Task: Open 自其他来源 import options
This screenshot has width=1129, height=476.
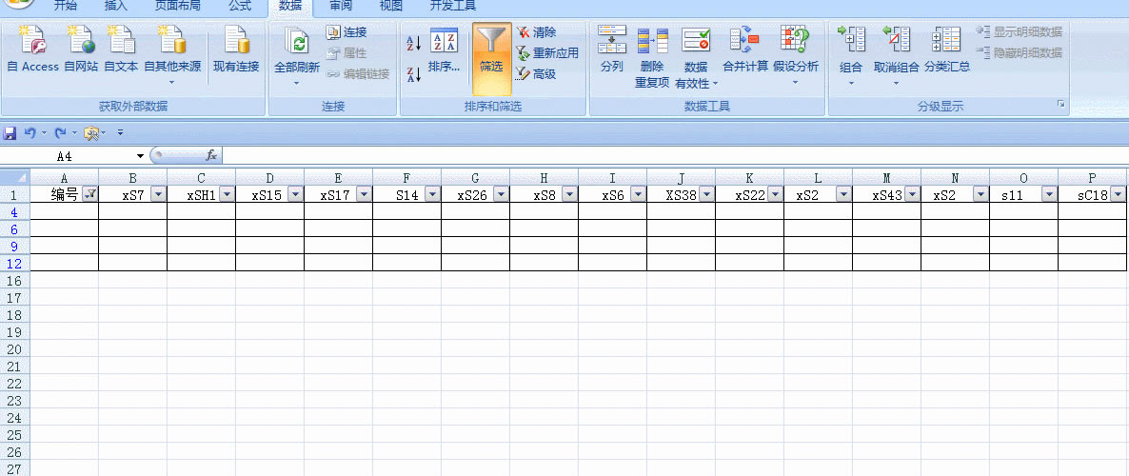Action: click(x=172, y=54)
